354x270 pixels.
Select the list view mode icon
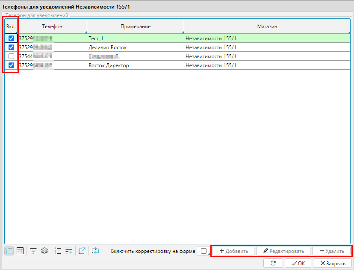point(9,251)
